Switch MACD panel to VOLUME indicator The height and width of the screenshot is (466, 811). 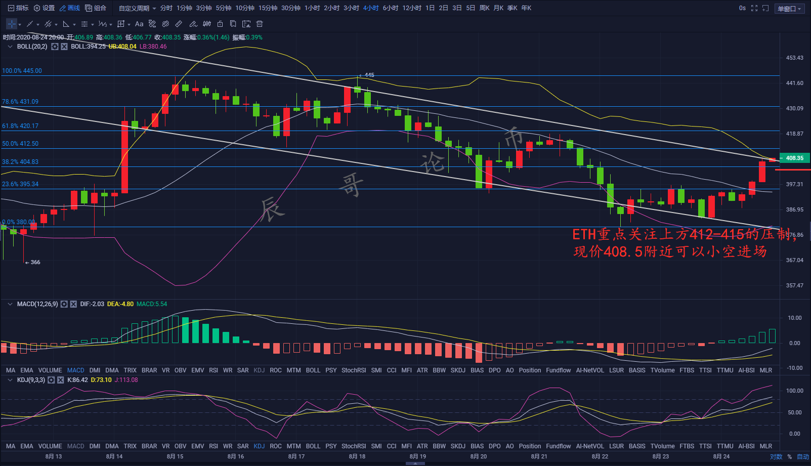(50, 370)
